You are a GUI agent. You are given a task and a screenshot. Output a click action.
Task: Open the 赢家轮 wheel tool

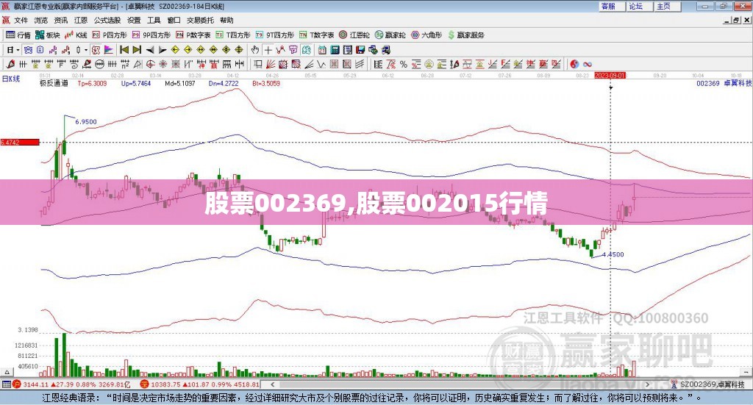tap(390, 35)
